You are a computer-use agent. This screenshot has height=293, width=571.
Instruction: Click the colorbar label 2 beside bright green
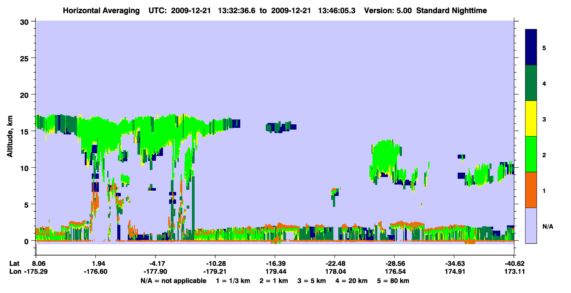click(x=544, y=155)
